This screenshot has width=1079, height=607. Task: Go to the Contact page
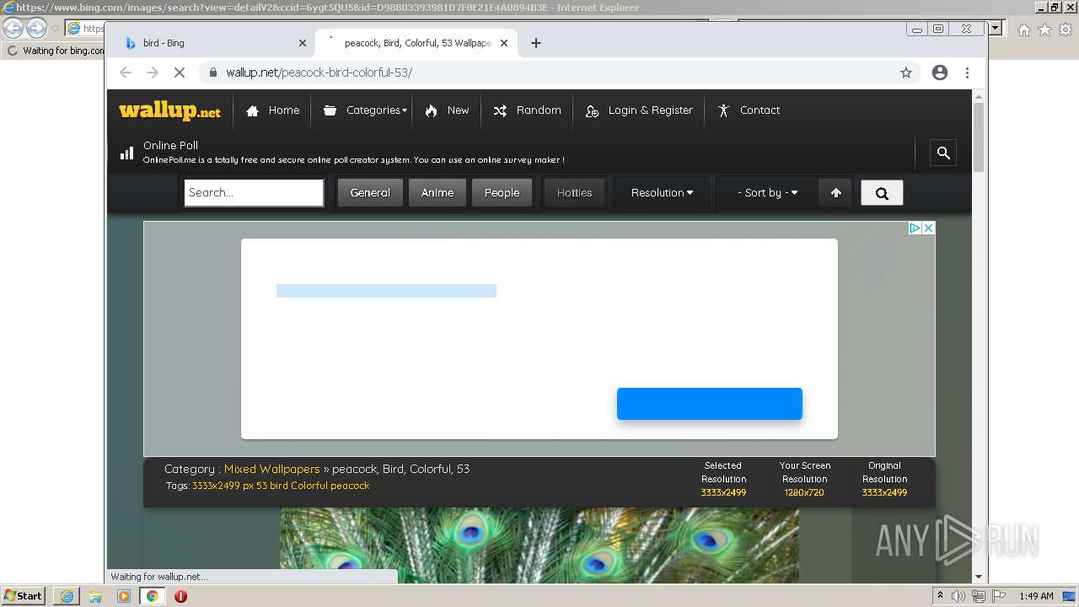pyautogui.click(x=749, y=110)
